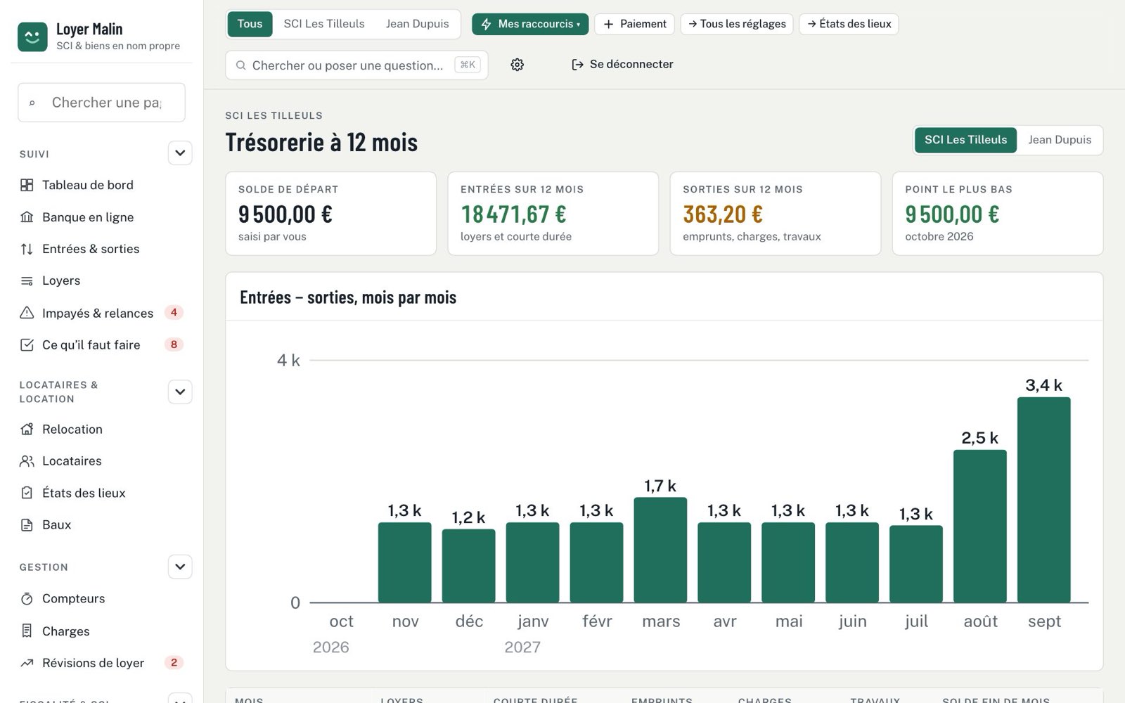Click the Révisions de loyer trend icon

[27, 663]
